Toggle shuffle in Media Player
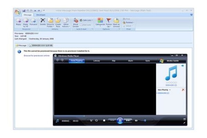 pos(91,120)
